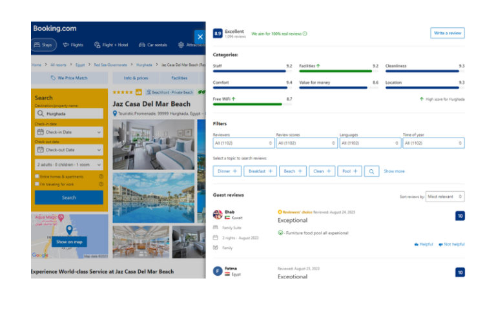Viewport: 496px width, 310px height.
Task: Click the Hurghada destination input field
Action: click(x=69, y=114)
